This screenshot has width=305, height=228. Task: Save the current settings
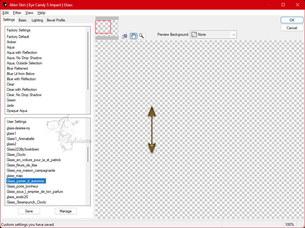29,211
